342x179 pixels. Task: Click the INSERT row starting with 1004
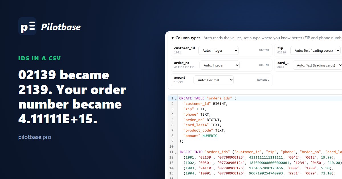[x=260, y=173]
